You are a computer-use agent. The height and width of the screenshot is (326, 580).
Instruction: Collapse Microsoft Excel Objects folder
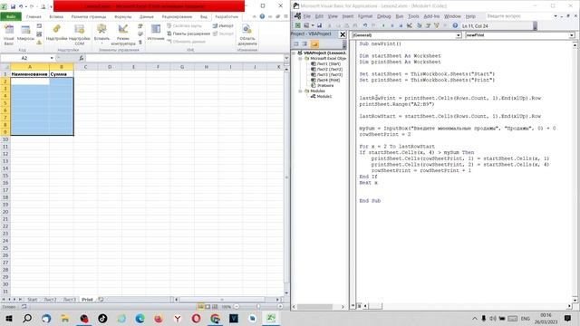point(300,58)
